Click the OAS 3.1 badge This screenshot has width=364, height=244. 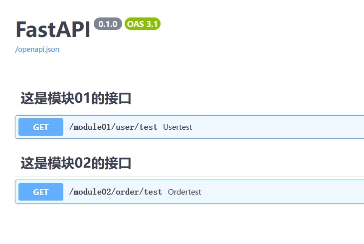[143, 24]
